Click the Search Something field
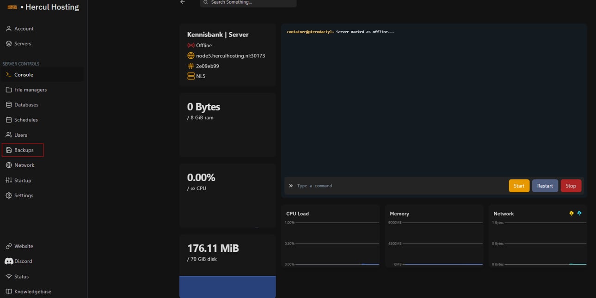The image size is (596, 298). [x=250, y=3]
